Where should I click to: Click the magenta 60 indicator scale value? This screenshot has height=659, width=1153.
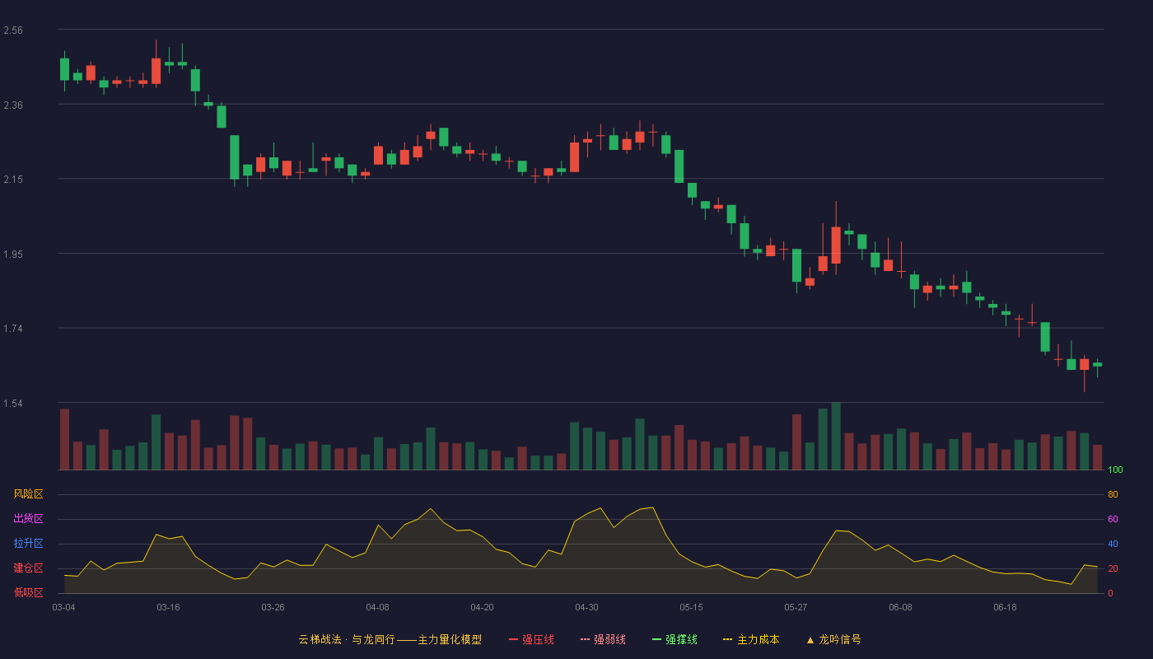coord(1113,519)
